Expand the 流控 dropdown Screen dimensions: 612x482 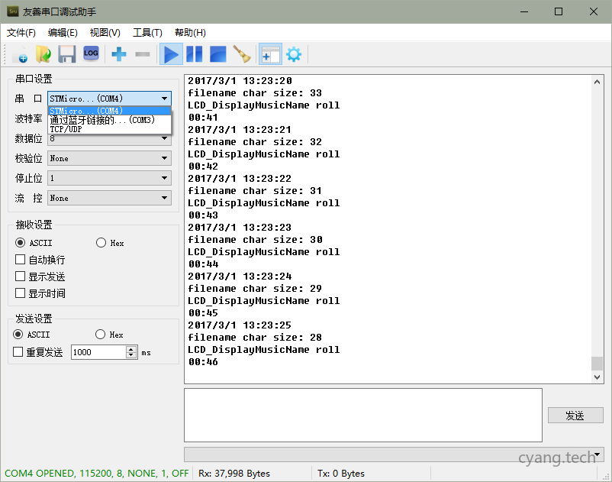(x=109, y=198)
